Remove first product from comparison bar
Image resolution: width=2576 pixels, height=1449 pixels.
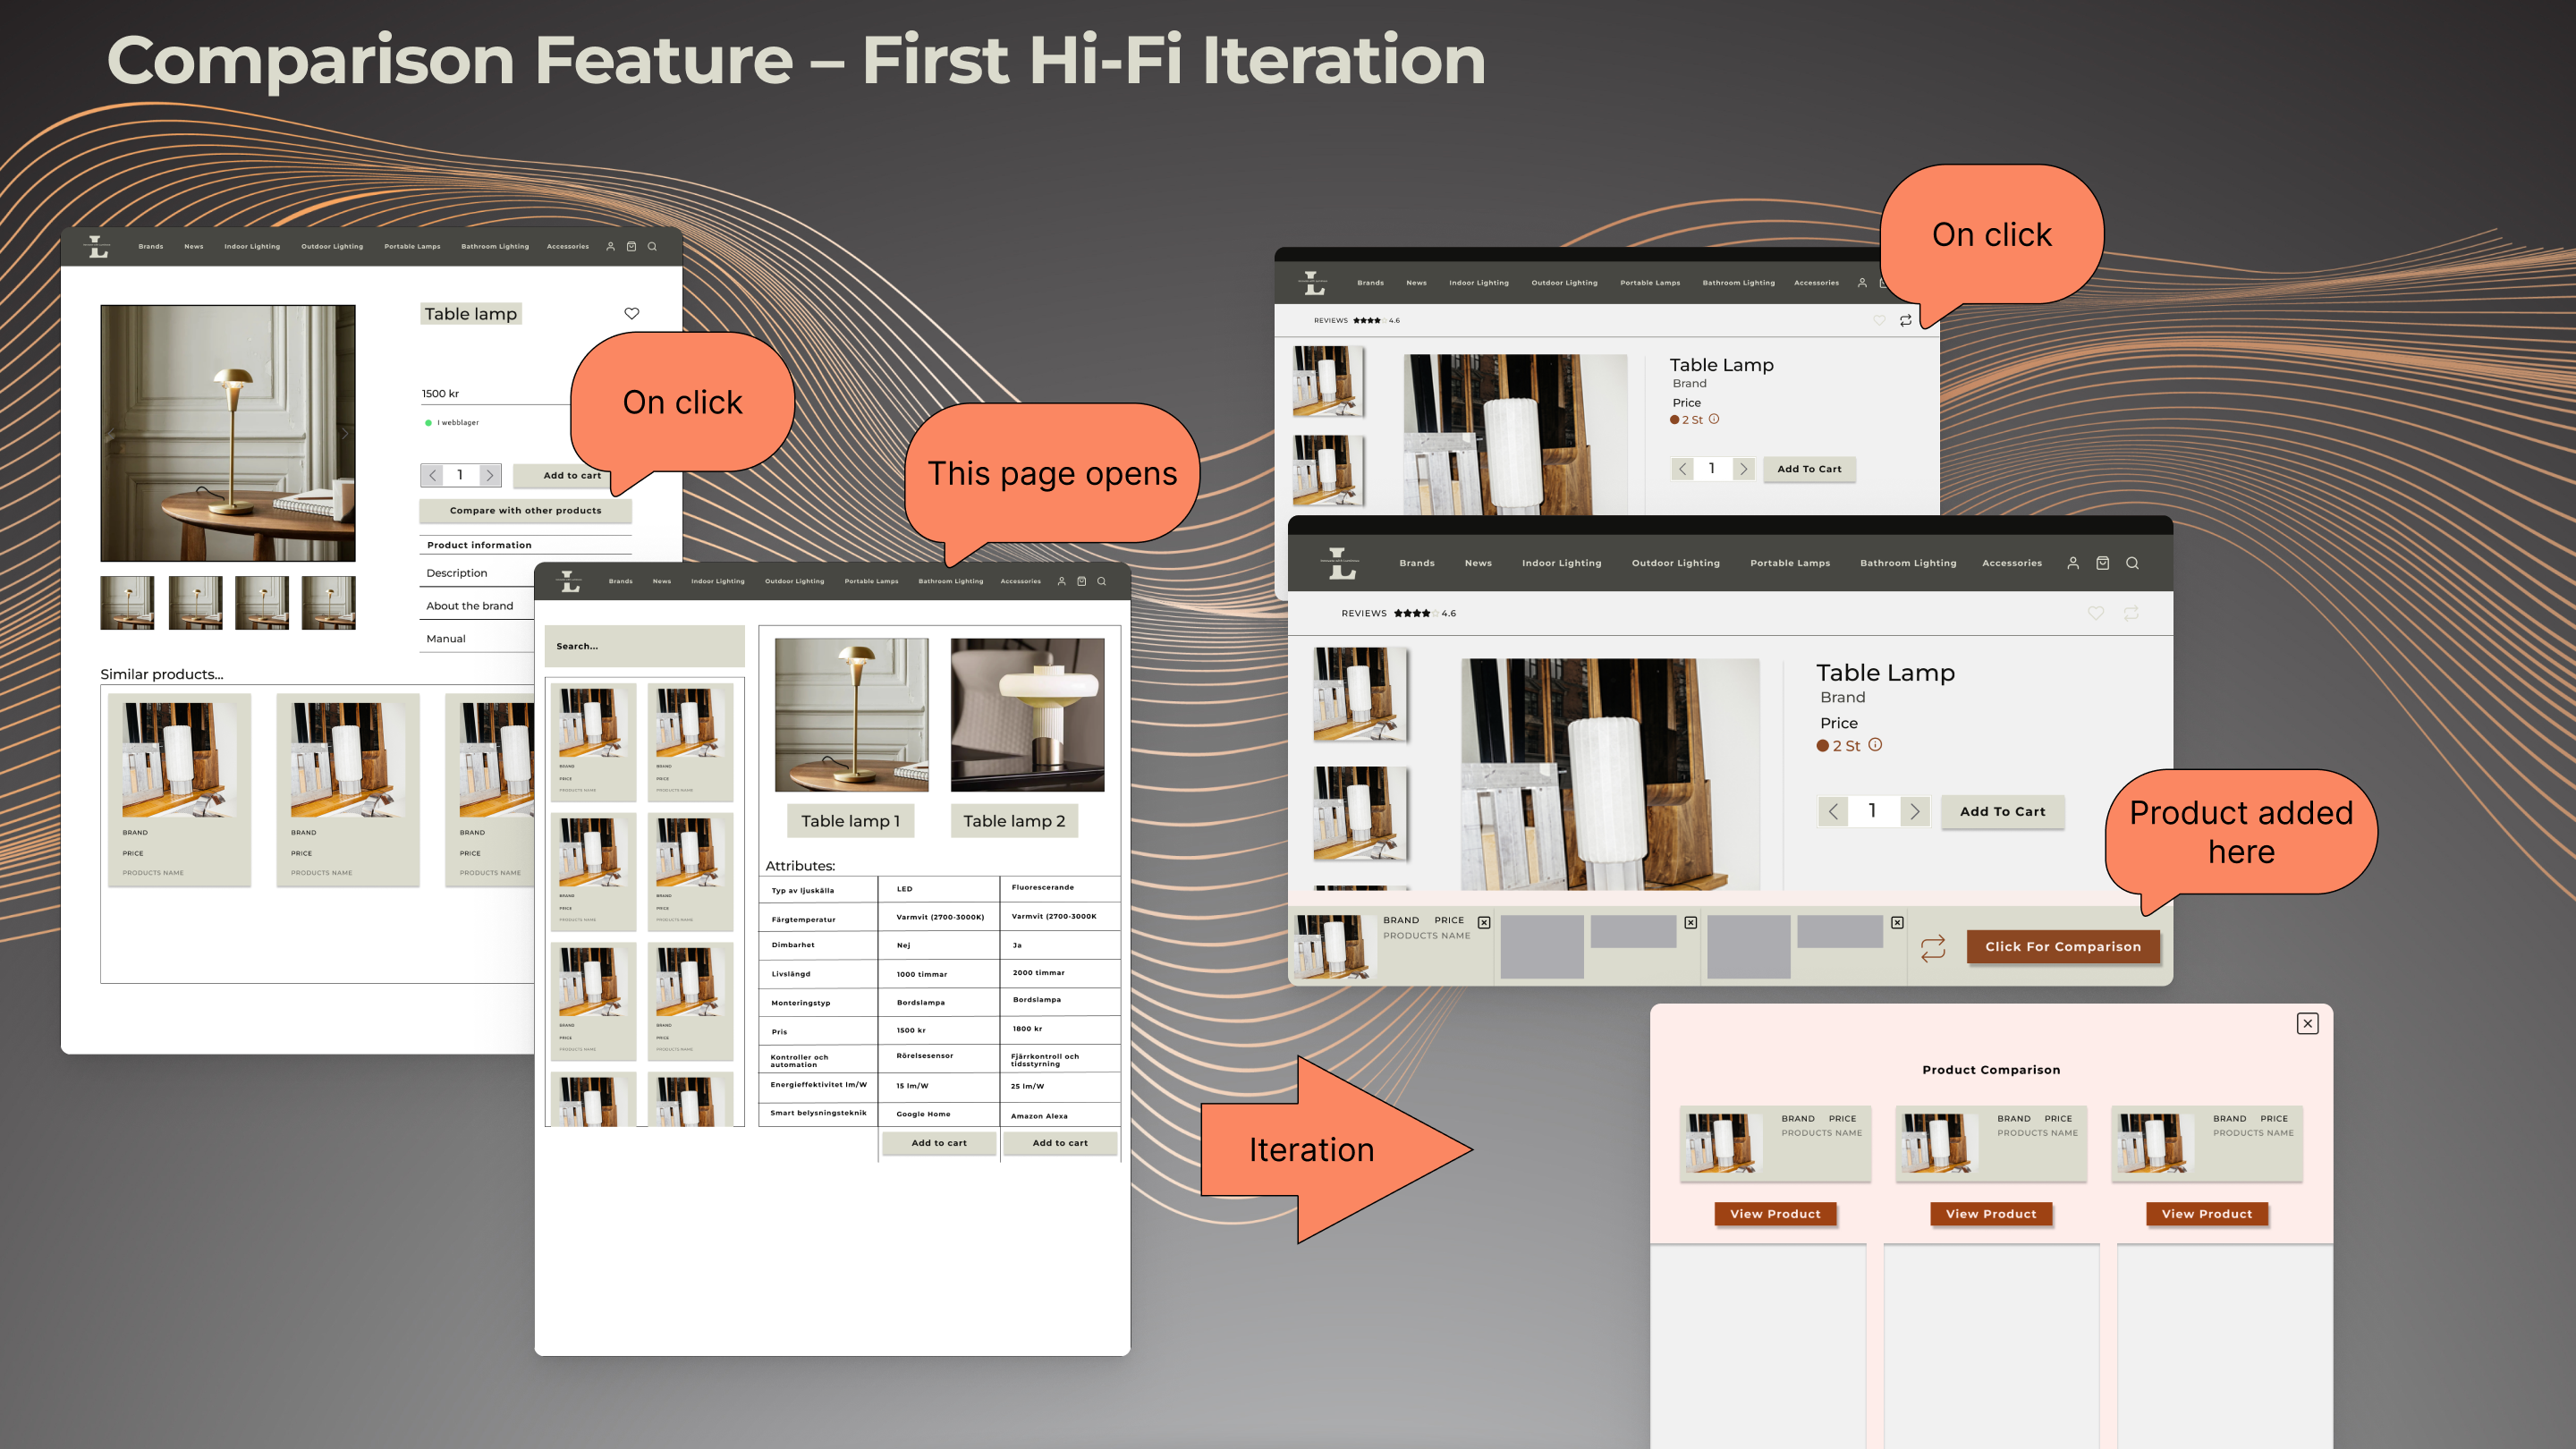click(1484, 922)
